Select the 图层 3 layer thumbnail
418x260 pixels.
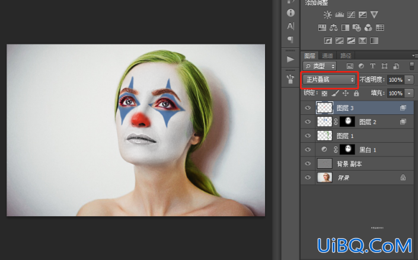coord(324,108)
